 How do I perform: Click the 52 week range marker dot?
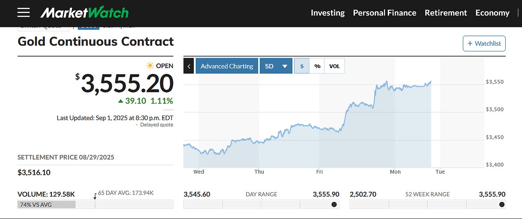coord(502,204)
